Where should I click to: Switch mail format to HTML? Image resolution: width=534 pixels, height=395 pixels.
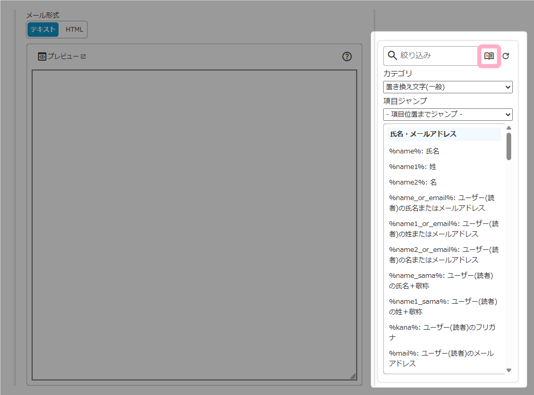tap(74, 30)
